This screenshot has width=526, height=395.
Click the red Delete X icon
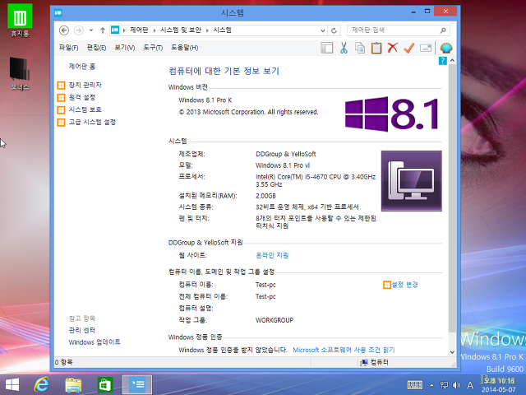click(393, 48)
